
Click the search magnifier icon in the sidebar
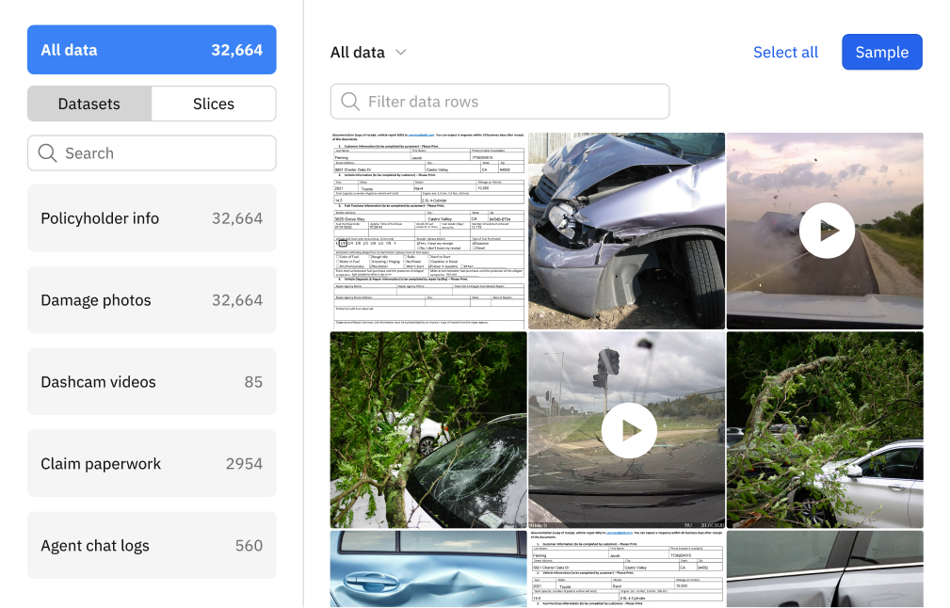[47, 152]
